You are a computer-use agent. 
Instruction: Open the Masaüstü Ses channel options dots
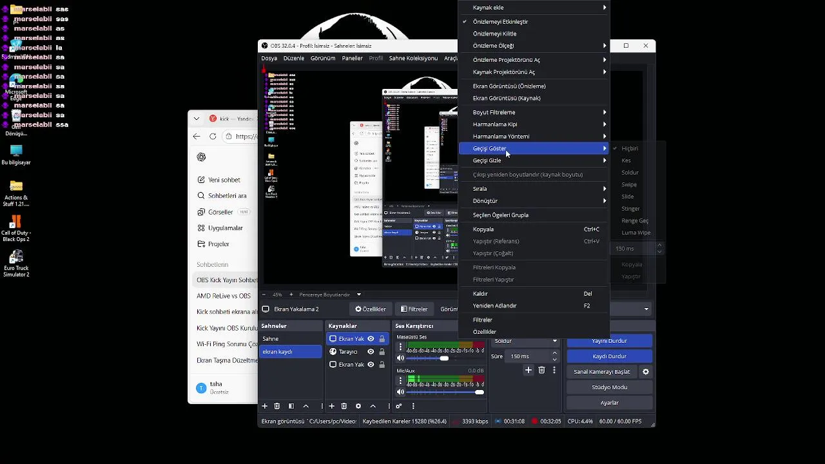pos(400,347)
